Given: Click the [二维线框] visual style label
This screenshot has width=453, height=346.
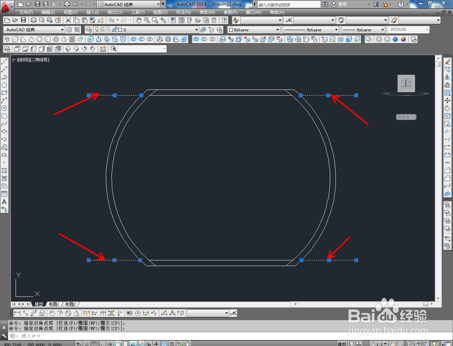Looking at the screenshot, I should click(x=40, y=60).
